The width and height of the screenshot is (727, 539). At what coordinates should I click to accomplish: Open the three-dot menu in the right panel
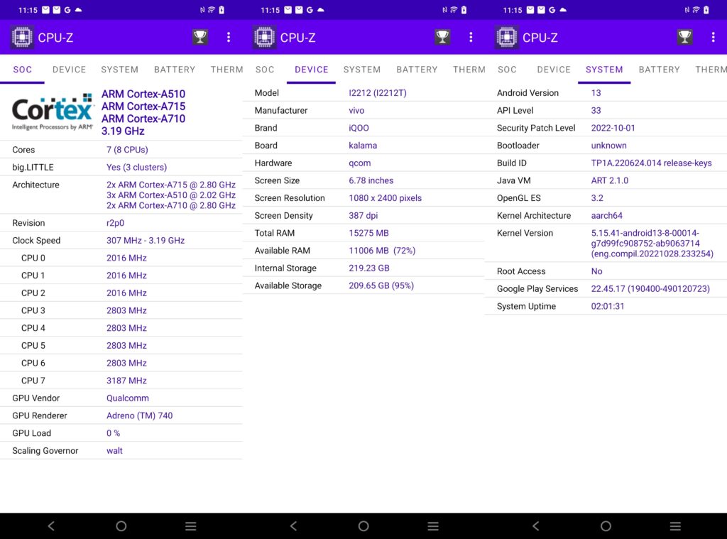[x=713, y=37]
